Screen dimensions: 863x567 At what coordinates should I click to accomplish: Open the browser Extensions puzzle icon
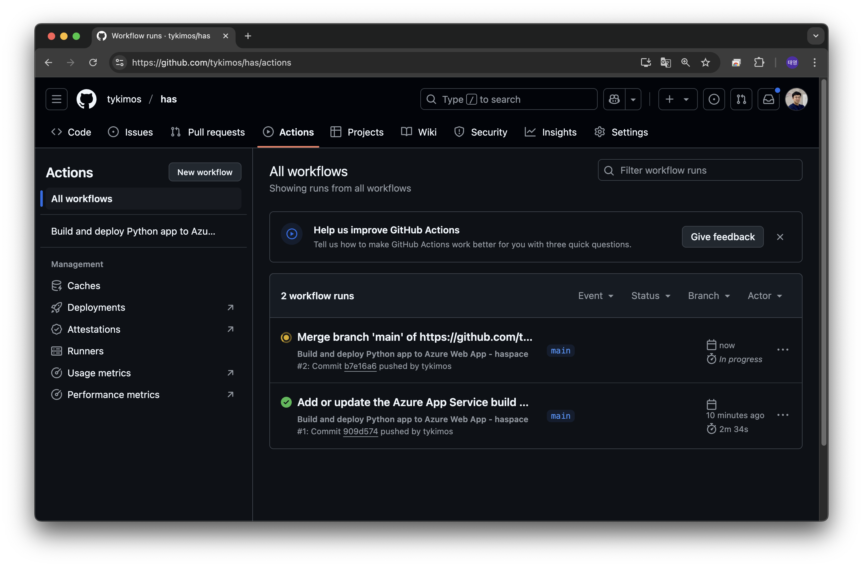tap(759, 63)
